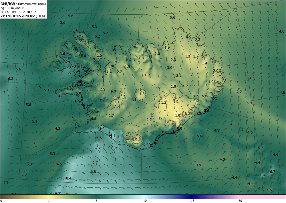Click the 1.2 value on the glacier
Viewport: 286px width, 203px height.
click(164, 103)
